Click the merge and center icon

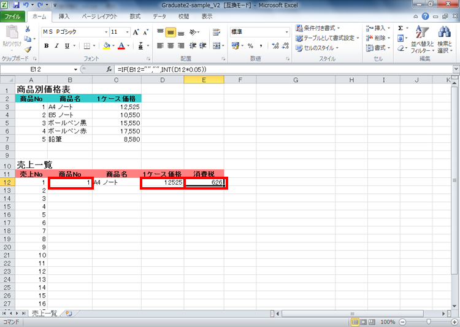pyautogui.click(x=217, y=46)
